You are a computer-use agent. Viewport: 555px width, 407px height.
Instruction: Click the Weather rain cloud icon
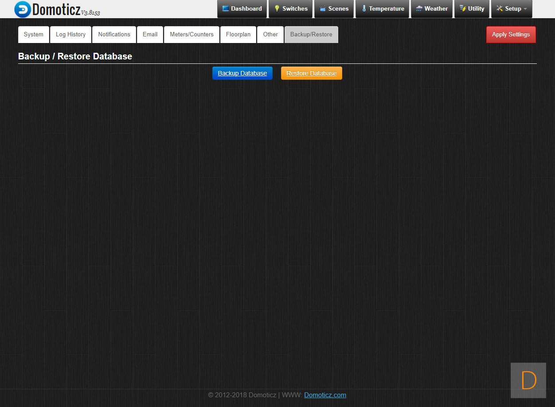click(x=419, y=8)
